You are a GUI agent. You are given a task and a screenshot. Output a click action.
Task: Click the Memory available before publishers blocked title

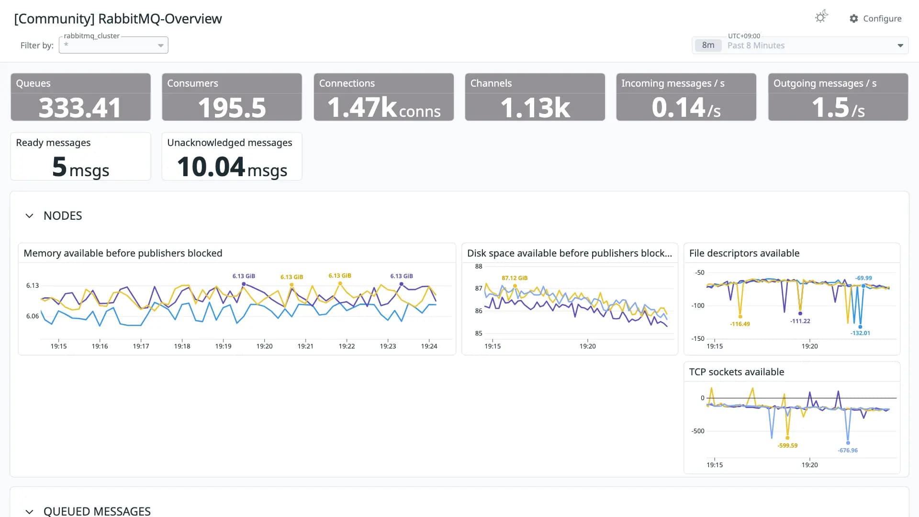tap(123, 253)
